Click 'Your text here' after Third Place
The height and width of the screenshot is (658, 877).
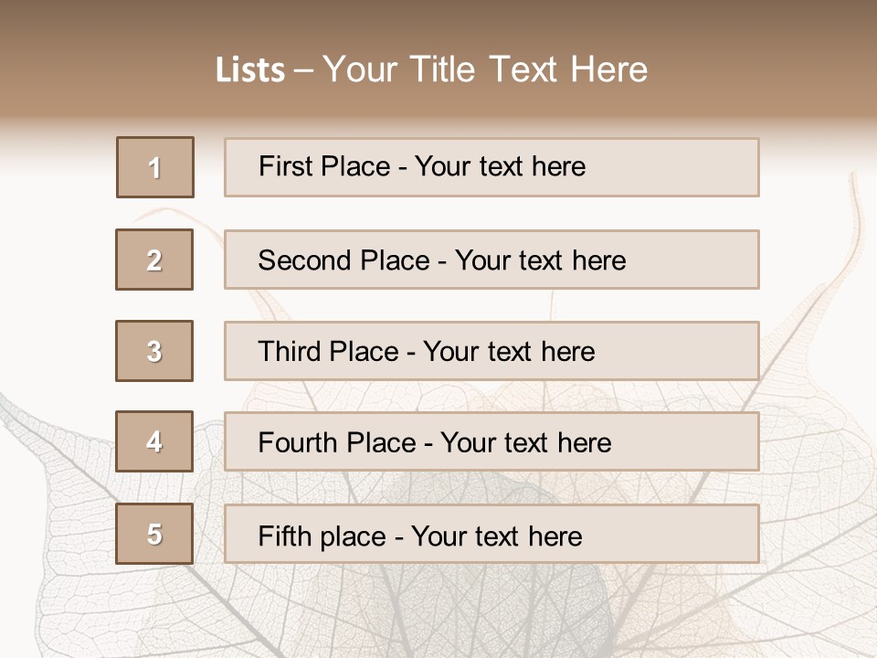pyautogui.click(x=509, y=351)
